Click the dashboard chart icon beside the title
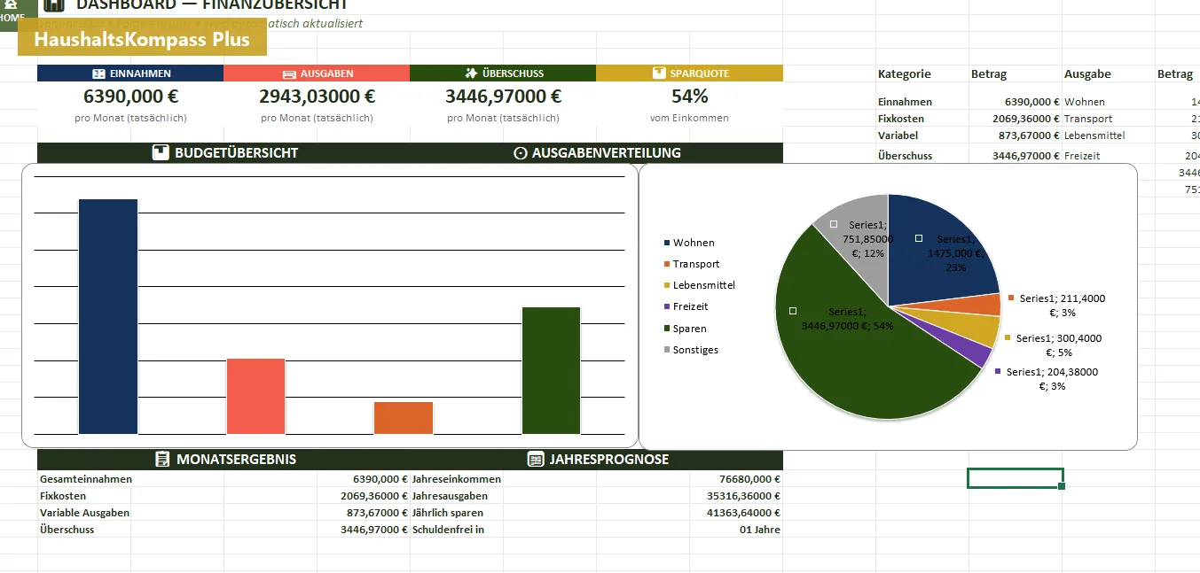Viewport: 1200px width, 573px height. [54, 5]
